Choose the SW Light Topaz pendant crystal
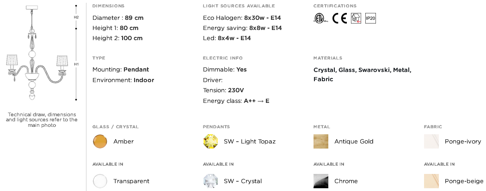 coord(210,142)
